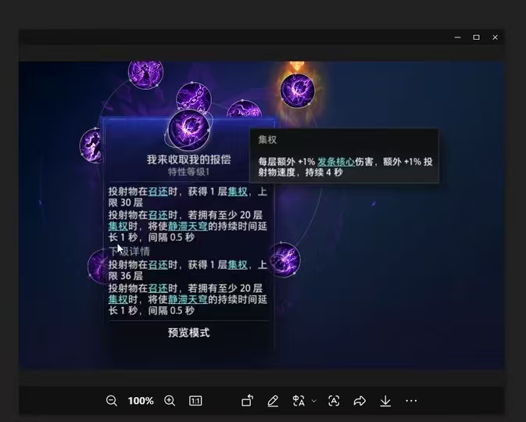The width and height of the screenshot is (526, 422).
Task: Zoom in with the plus magnifier icon
Action: (170, 401)
